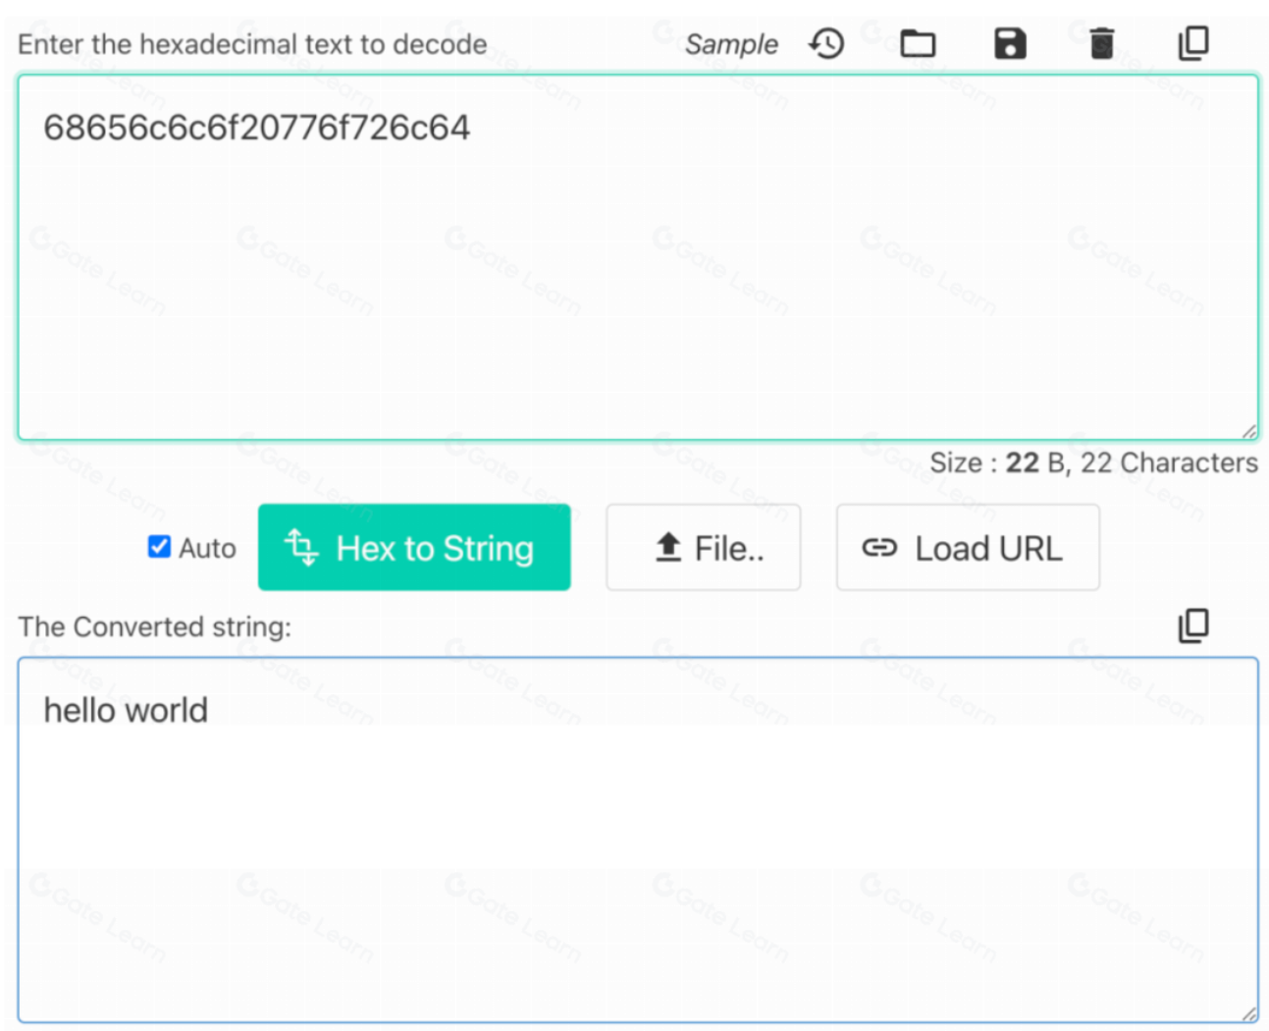This screenshot has height=1031, width=1269.
Task: Load the Sample hex text
Action: (731, 44)
